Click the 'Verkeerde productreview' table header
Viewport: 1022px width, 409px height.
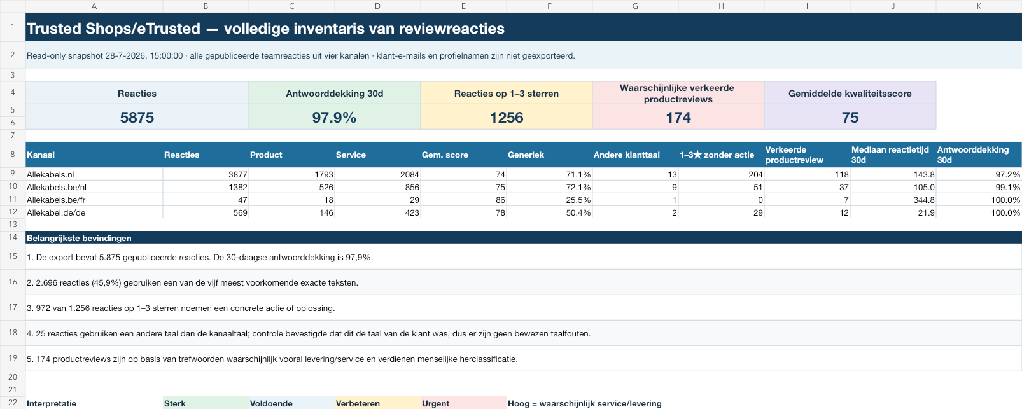(x=807, y=155)
